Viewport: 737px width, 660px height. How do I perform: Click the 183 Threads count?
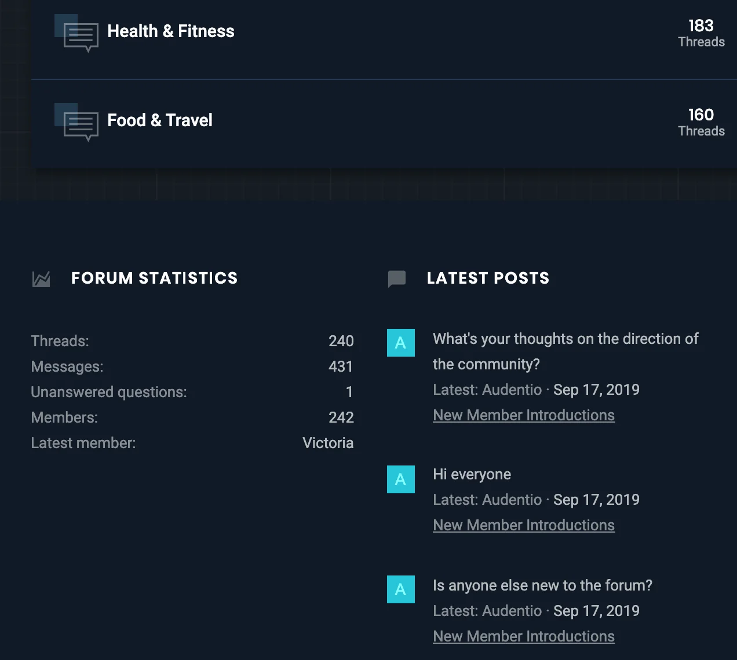pyautogui.click(x=701, y=32)
